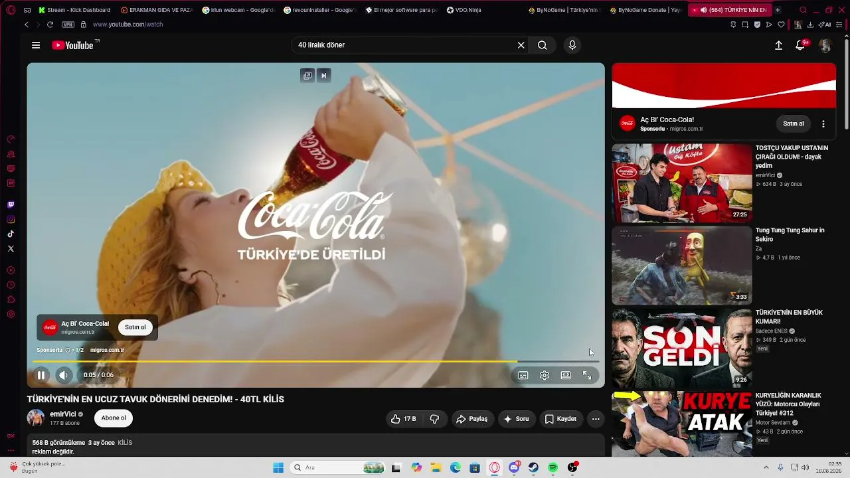Show hidden system tray icons
The height and width of the screenshot is (478, 850).
pyautogui.click(x=766, y=468)
